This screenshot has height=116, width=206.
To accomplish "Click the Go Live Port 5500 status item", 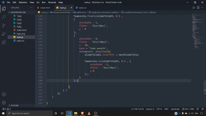I will 188,109.
